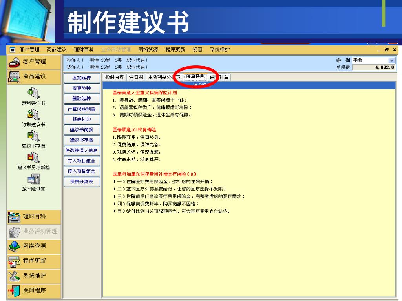The height and width of the screenshot is (301, 402).
Task: Click the 报表打印 button
Action: pos(82,119)
